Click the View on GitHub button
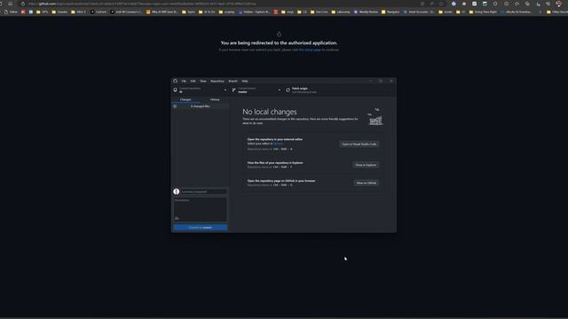 [x=367, y=183]
